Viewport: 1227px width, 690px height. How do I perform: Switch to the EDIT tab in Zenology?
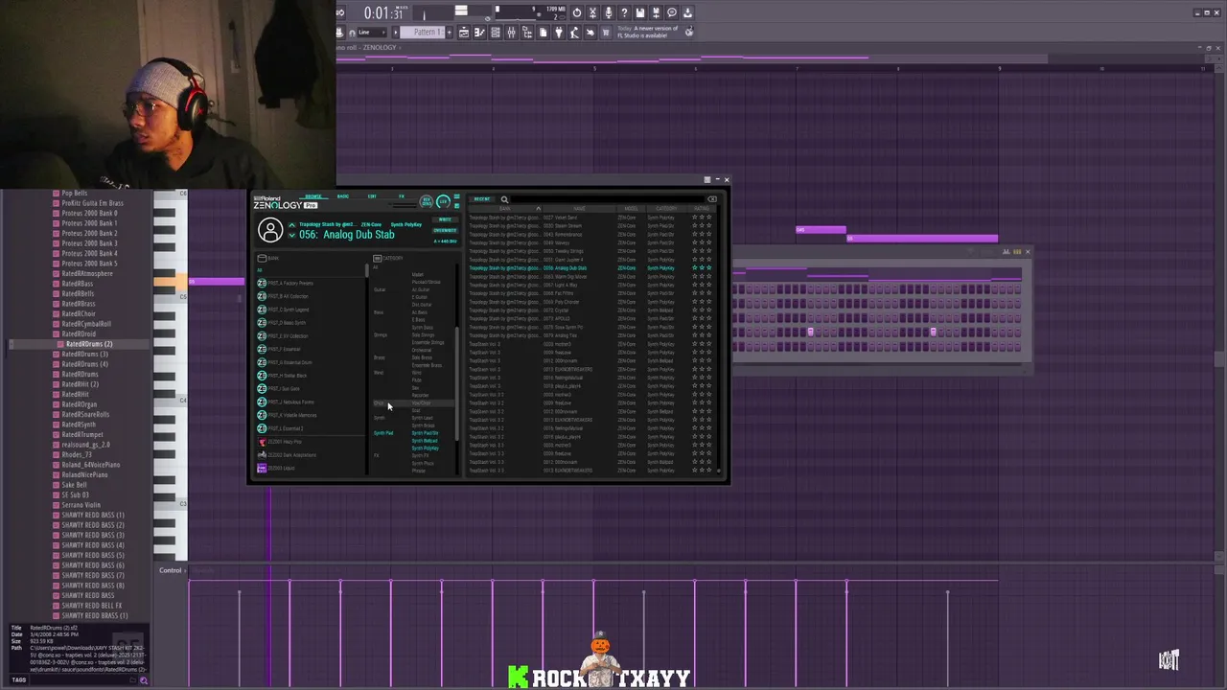point(372,196)
